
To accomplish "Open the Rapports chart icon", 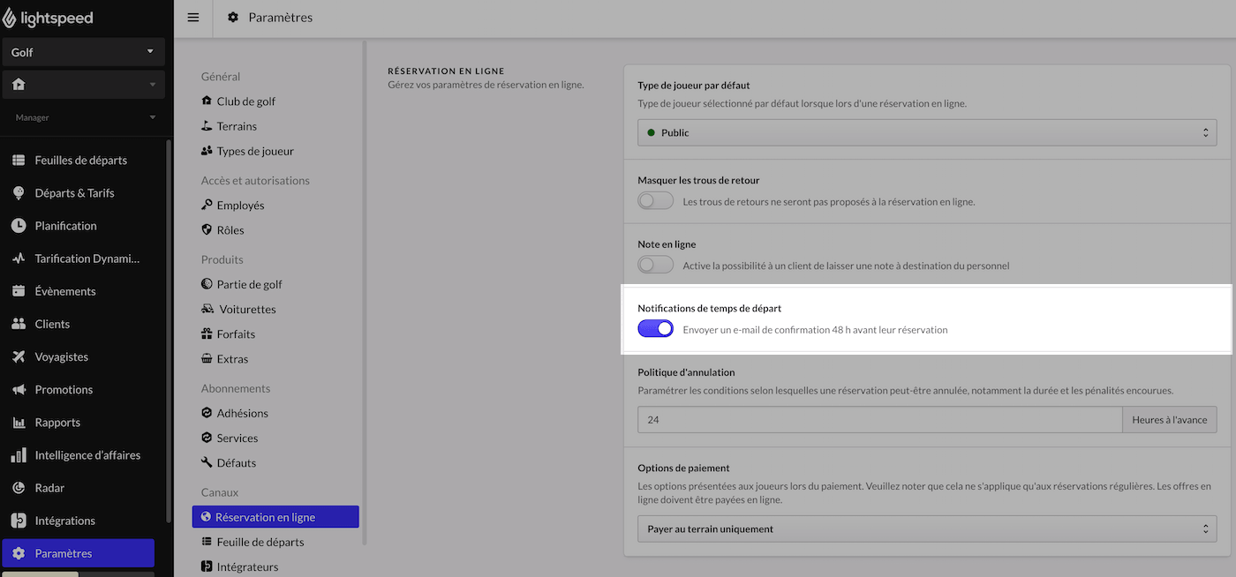I will (19, 423).
